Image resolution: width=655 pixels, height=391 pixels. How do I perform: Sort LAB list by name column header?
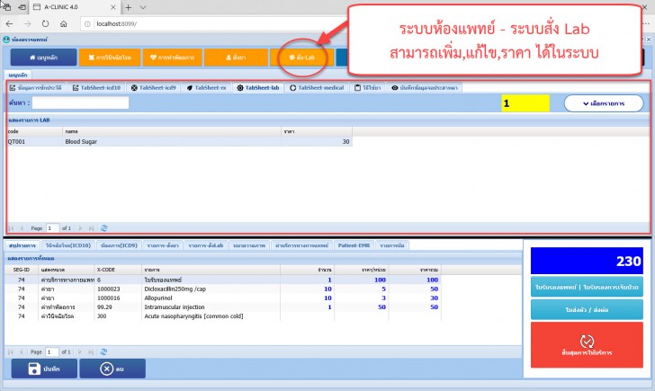point(172,131)
